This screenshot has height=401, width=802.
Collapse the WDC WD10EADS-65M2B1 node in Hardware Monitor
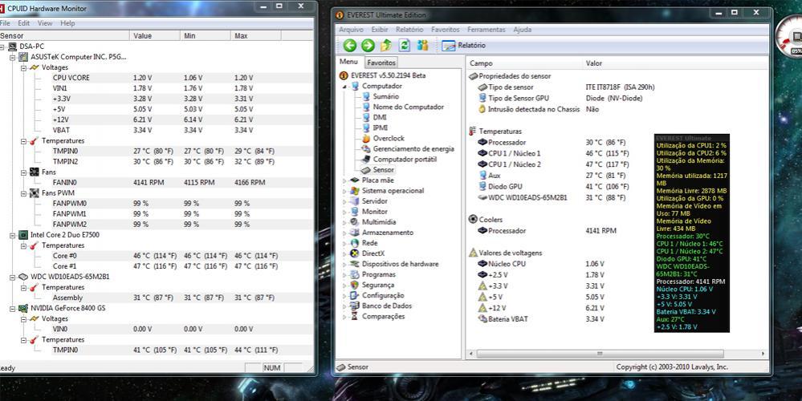[x=13, y=277]
